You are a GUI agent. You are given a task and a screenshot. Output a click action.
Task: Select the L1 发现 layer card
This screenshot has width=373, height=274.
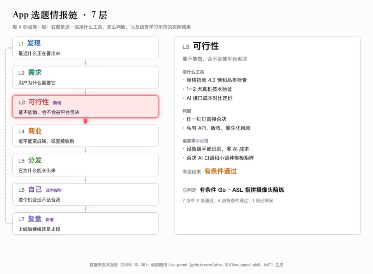point(85,48)
